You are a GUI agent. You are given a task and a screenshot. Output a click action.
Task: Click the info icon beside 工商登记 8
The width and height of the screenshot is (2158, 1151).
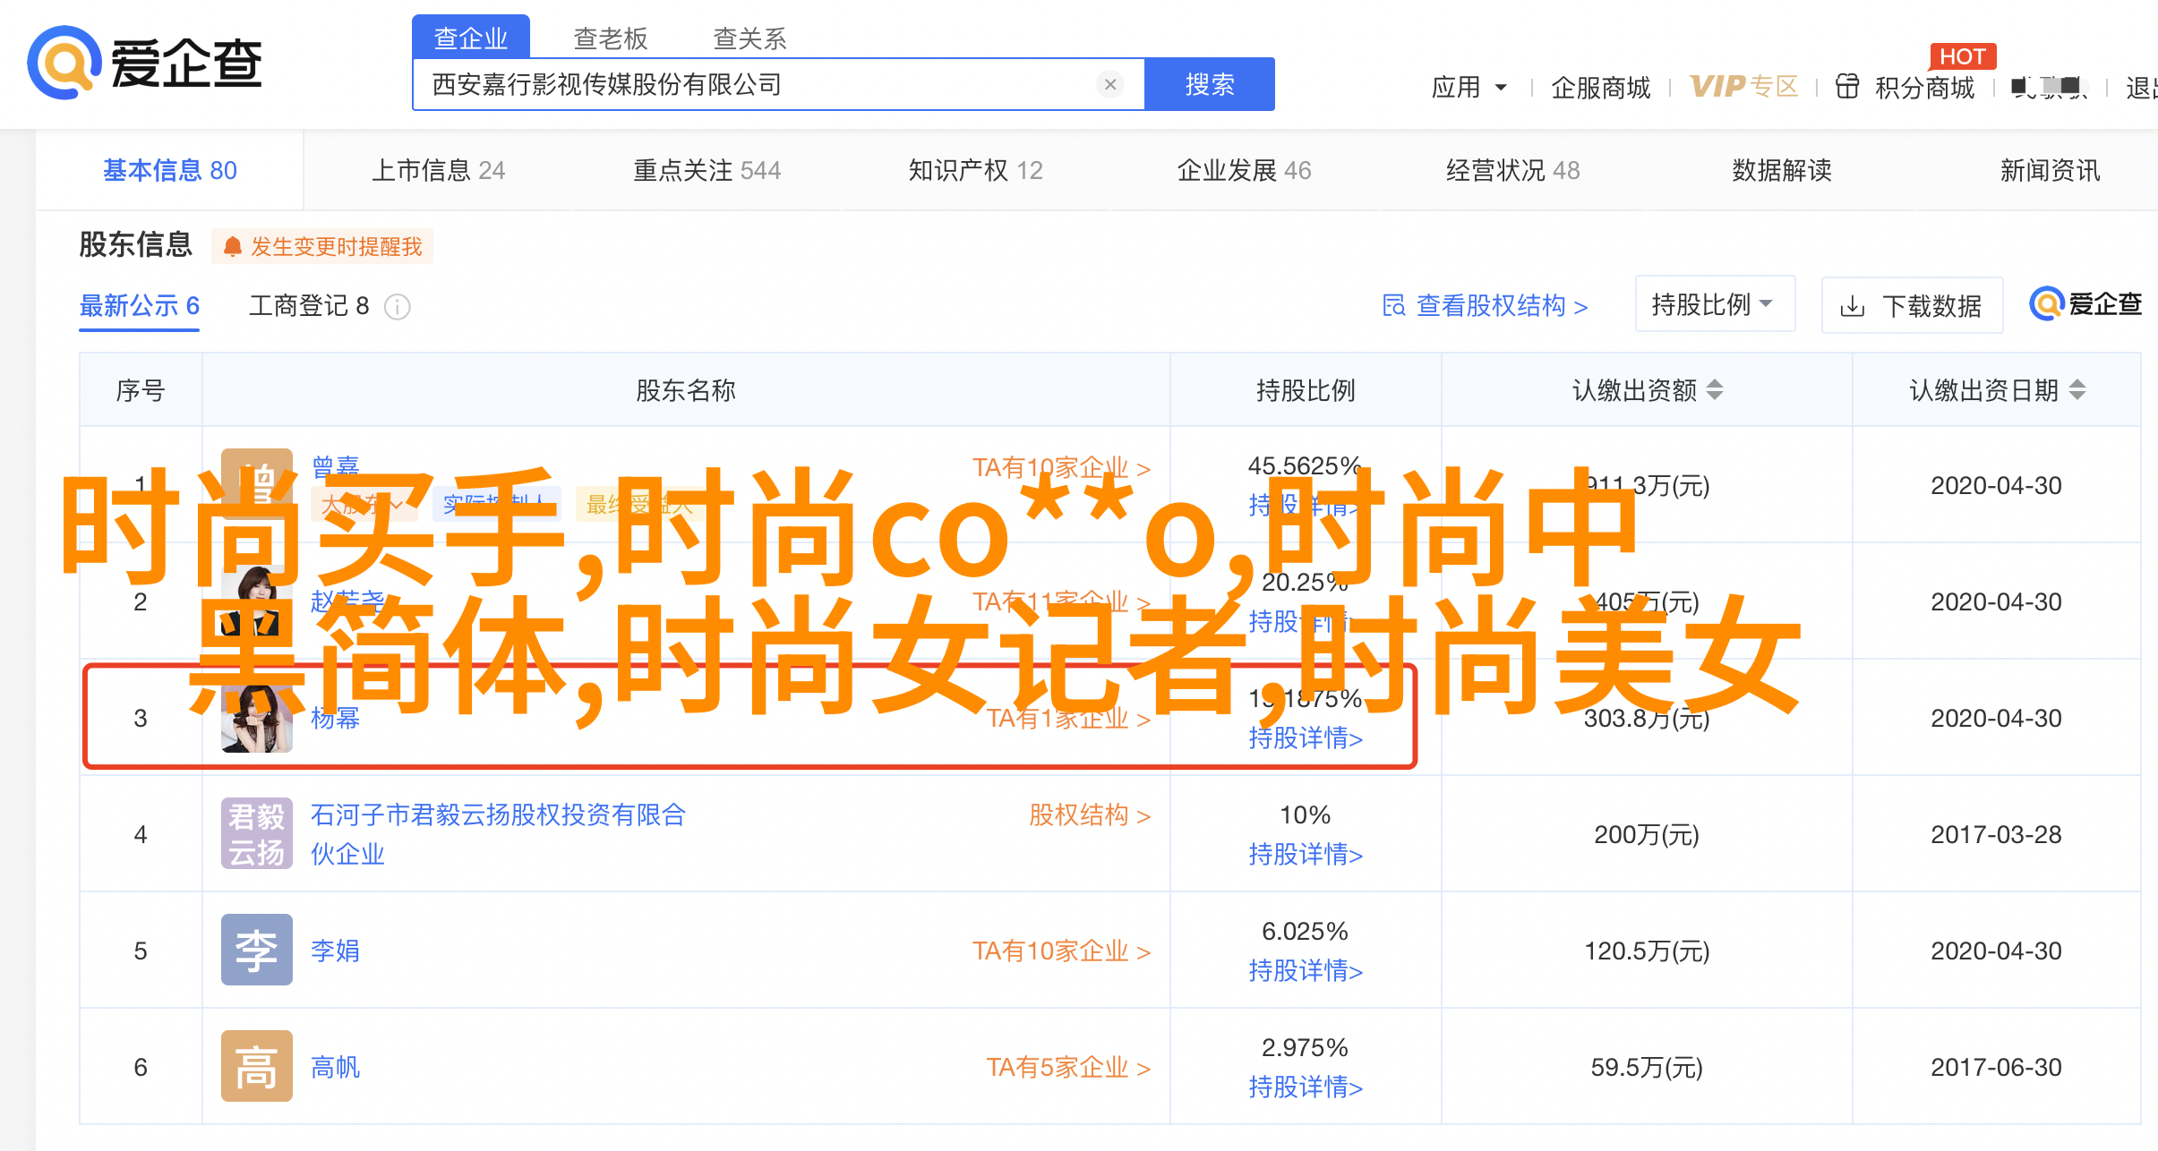click(398, 307)
